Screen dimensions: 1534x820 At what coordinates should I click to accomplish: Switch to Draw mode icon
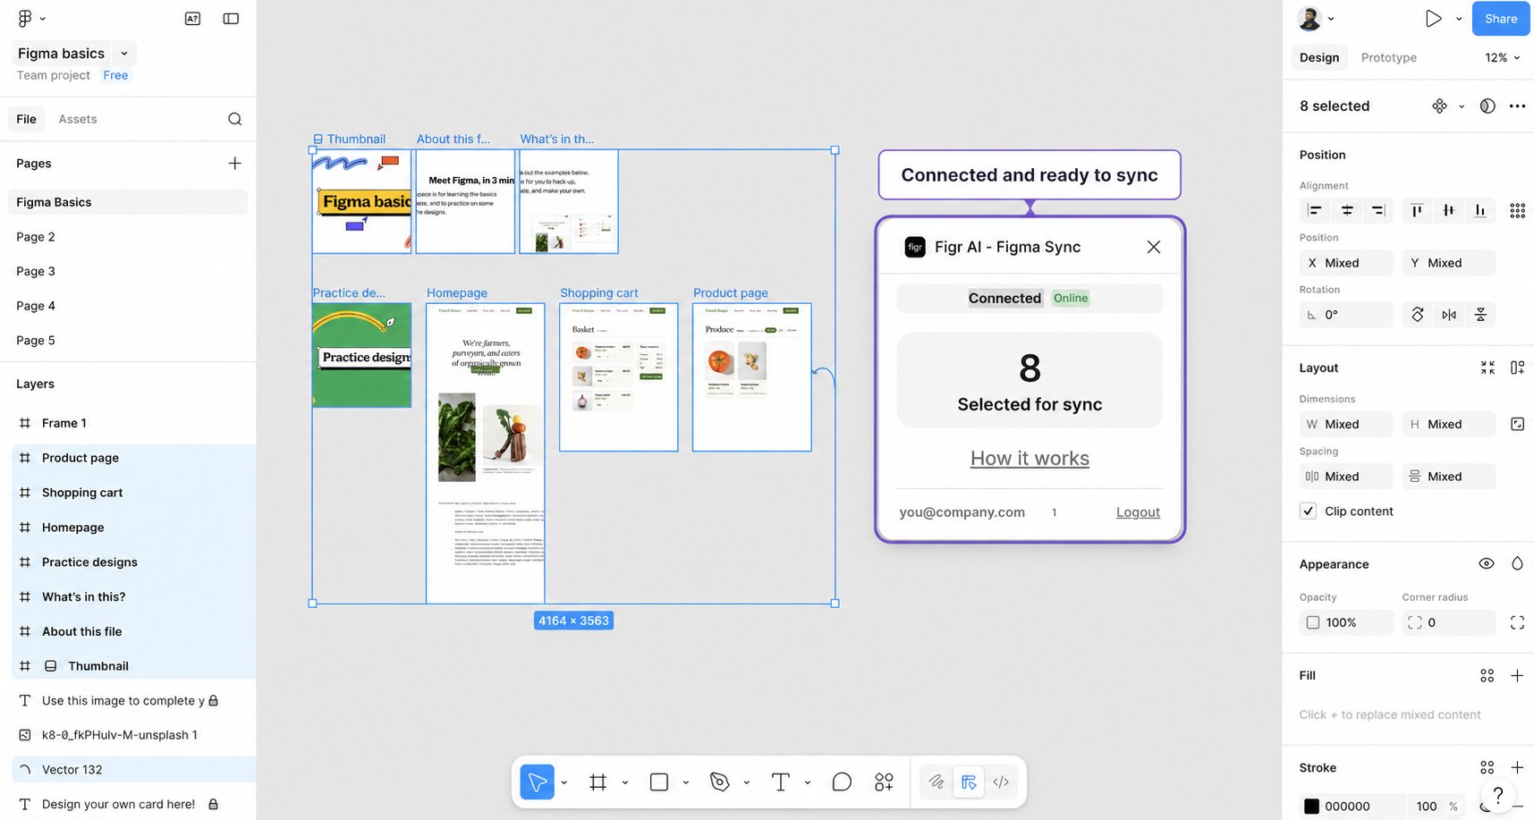coord(936,782)
